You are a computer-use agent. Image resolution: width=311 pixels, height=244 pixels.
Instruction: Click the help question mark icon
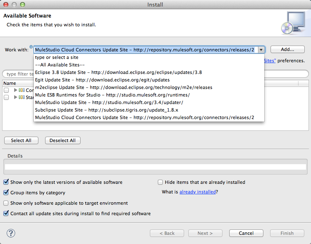click(x=11, y=233)
